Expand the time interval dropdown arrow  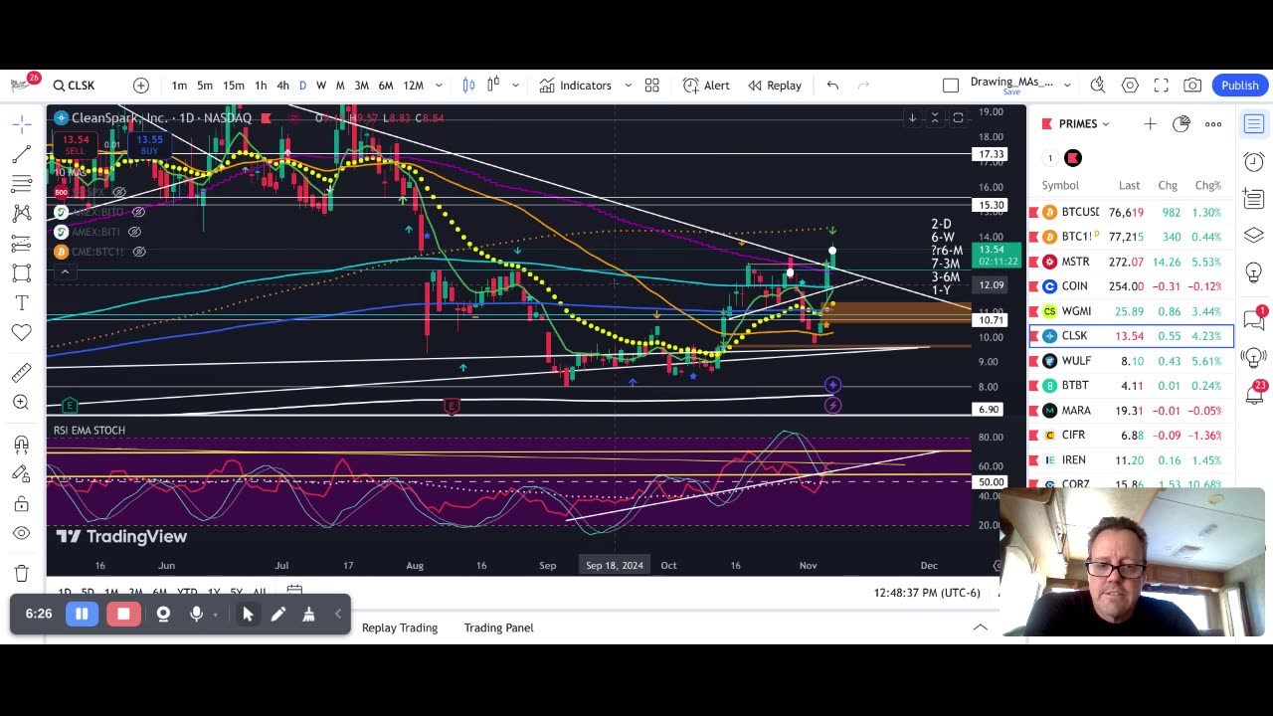tap(439, 86)
